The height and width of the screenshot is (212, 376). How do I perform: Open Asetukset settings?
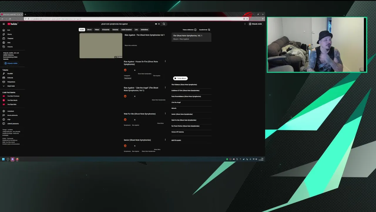[x=11, y=111]
